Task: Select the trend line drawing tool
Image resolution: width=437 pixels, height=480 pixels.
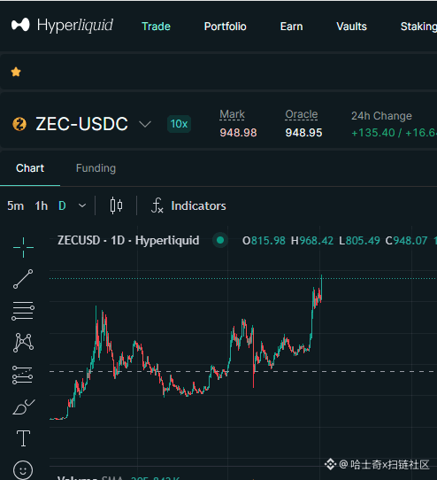Action: (23, 279)
